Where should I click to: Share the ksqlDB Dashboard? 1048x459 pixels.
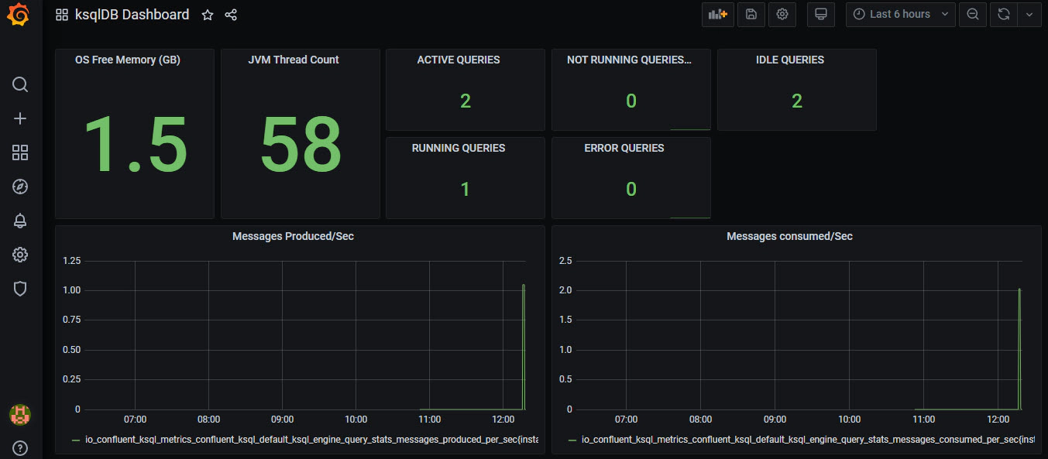pos(231,15)
